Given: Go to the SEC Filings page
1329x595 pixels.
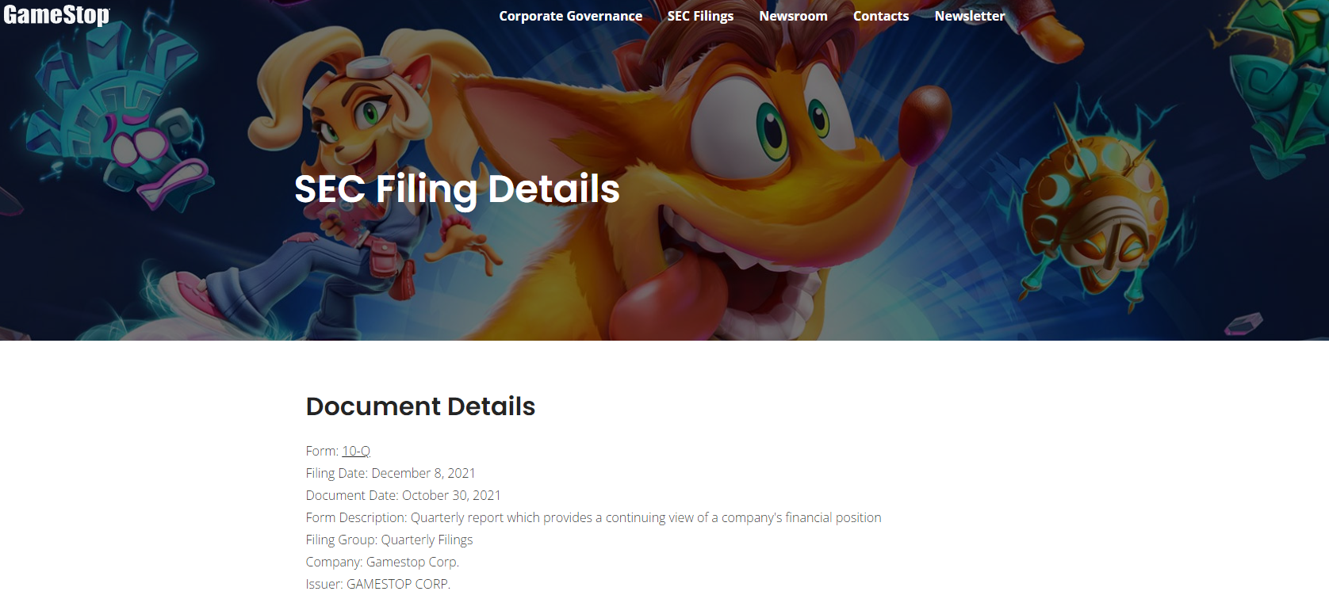Looking at the screenshot, I should coord(700,16).
